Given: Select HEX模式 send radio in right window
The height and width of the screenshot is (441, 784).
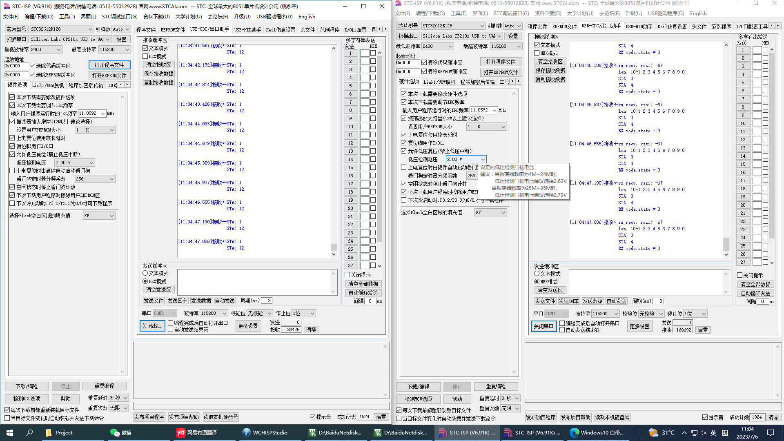Looking at the screenshot, I should [537, 282].
